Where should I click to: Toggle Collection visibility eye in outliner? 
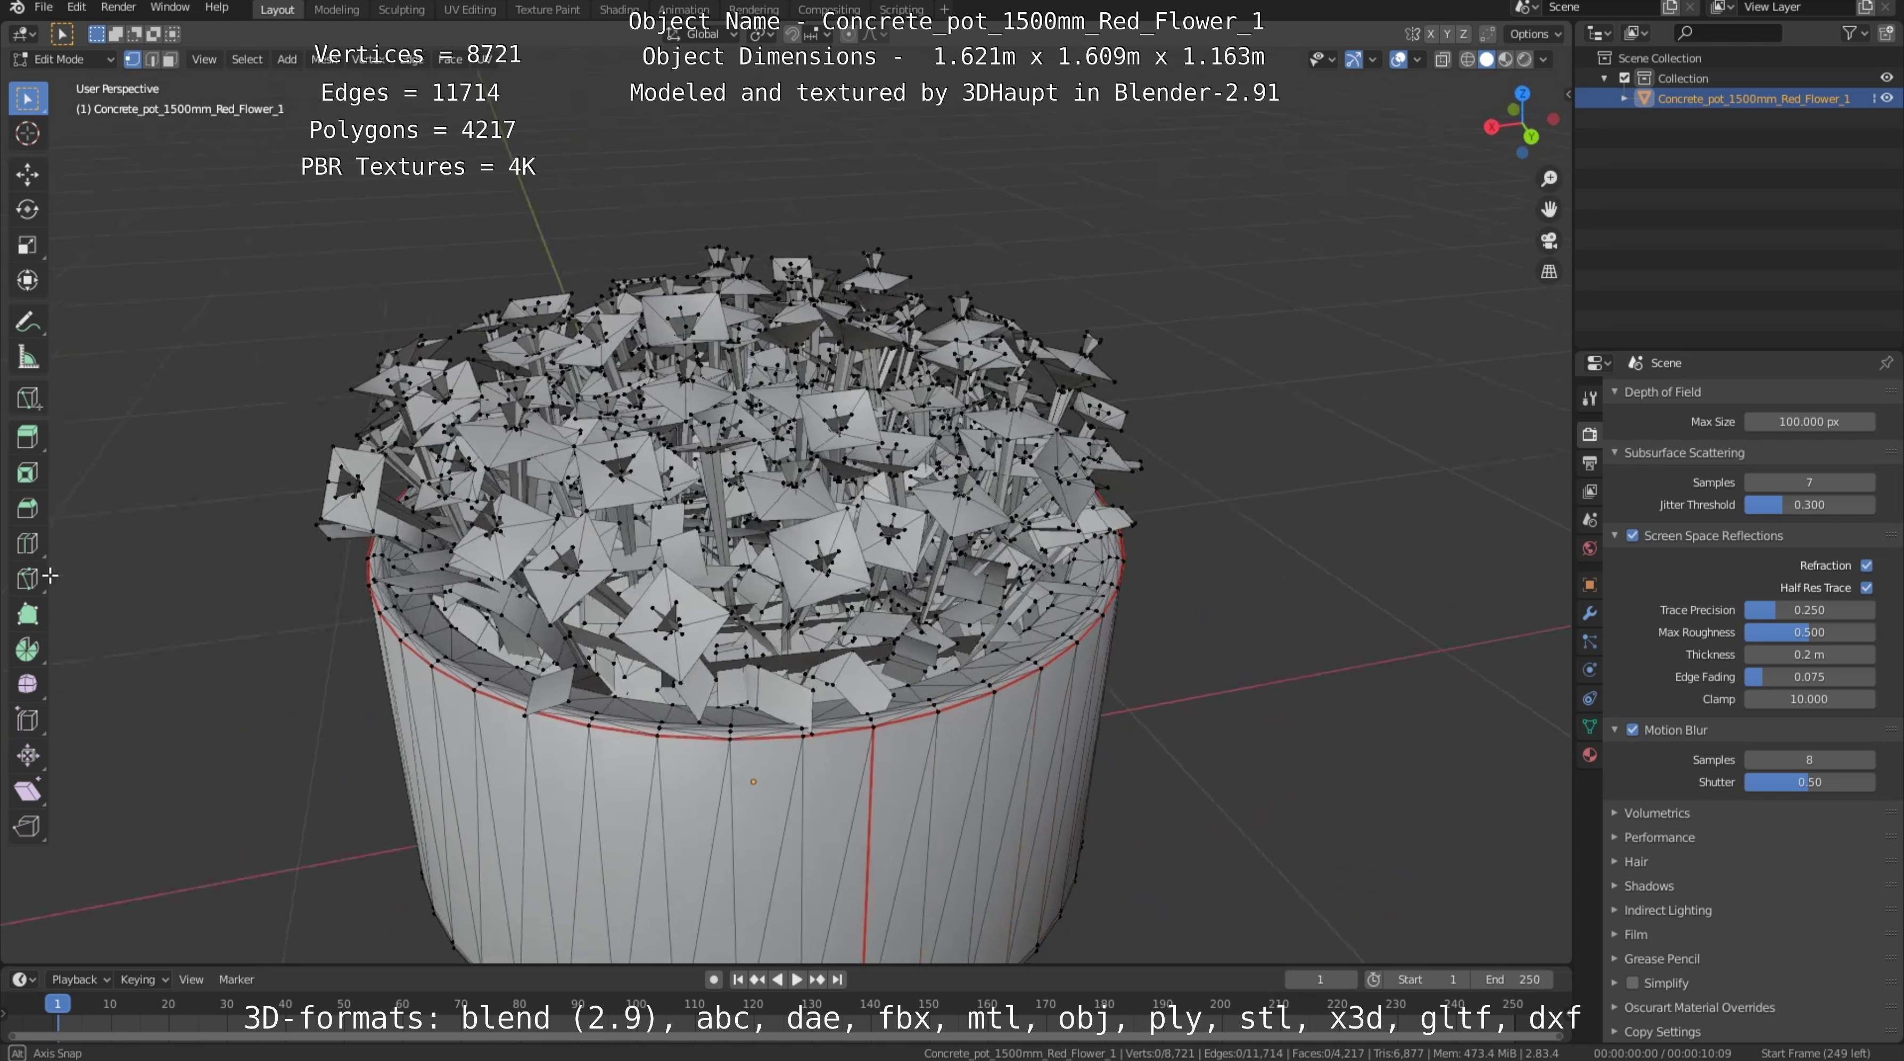[x=1887, y=78]
